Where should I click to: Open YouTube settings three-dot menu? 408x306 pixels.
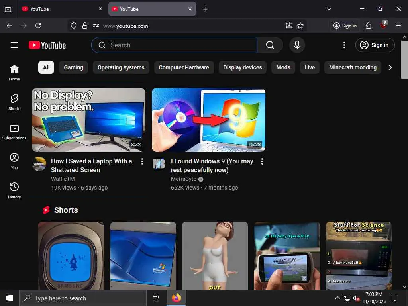344,45
